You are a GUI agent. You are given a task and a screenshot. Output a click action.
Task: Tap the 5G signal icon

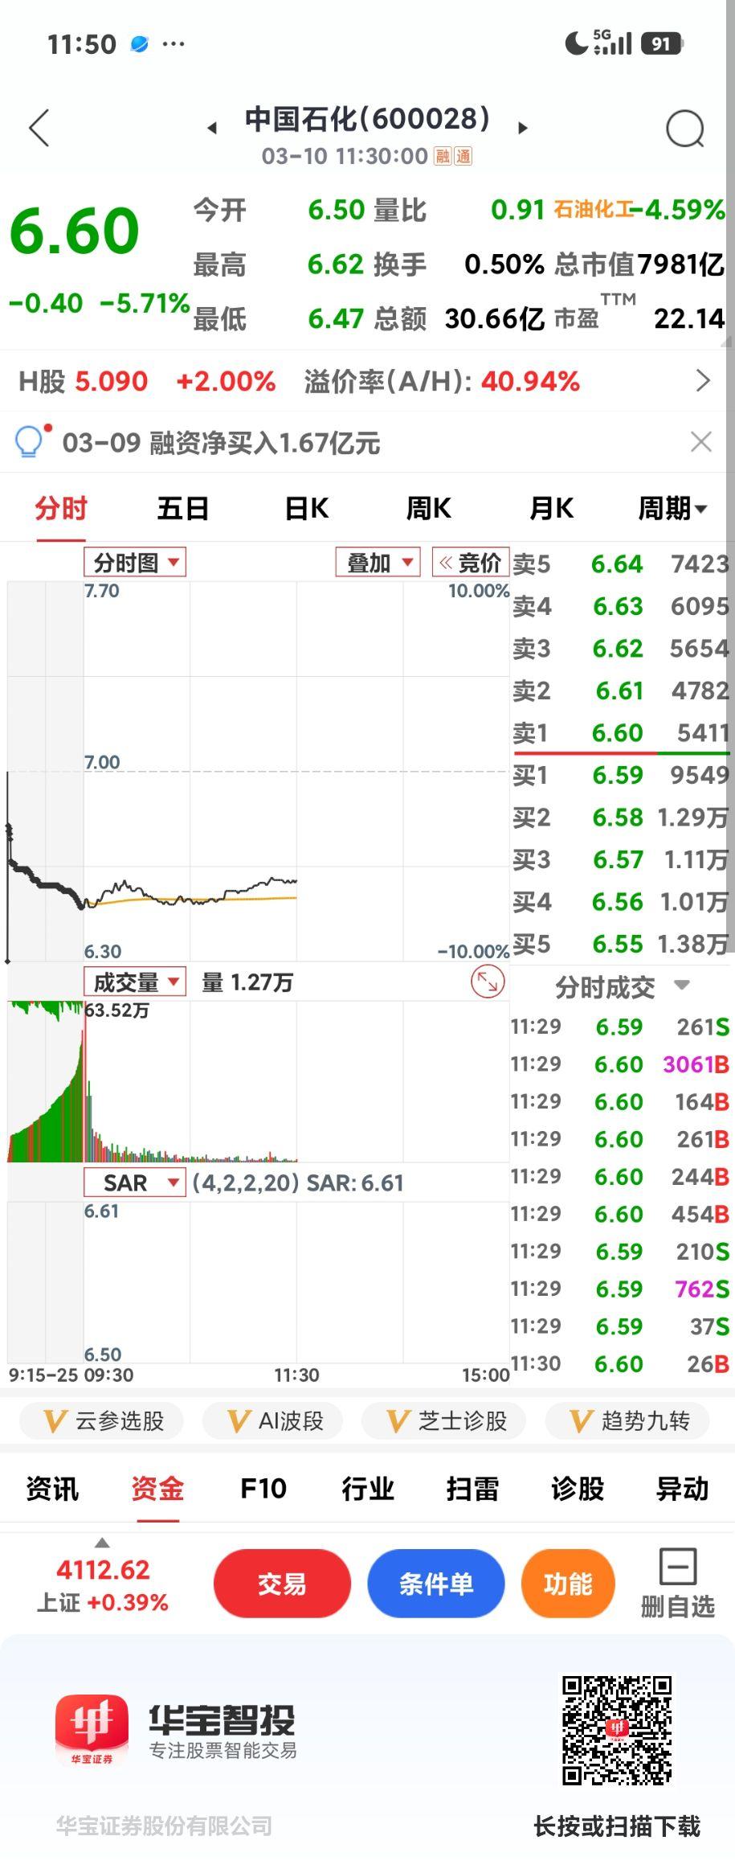(613, 42)
